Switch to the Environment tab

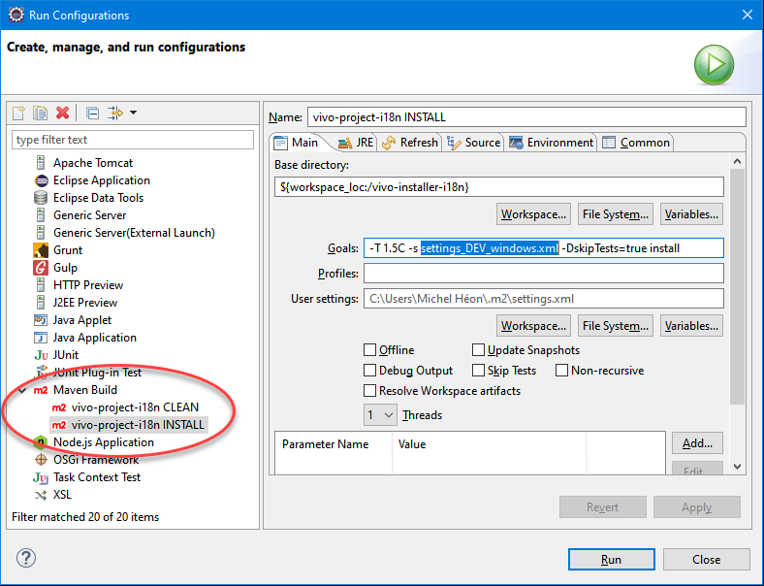click(x=551, y=143)
